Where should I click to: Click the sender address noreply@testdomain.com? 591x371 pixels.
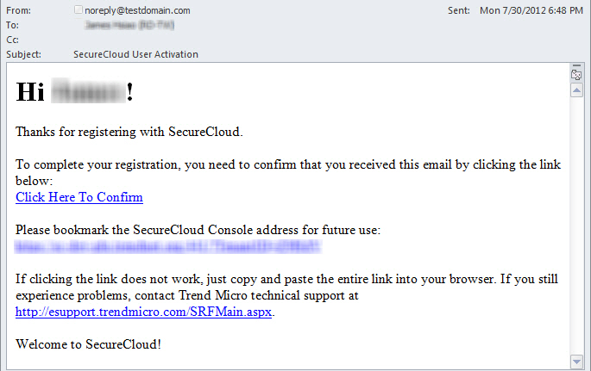[x=138, y=10]
